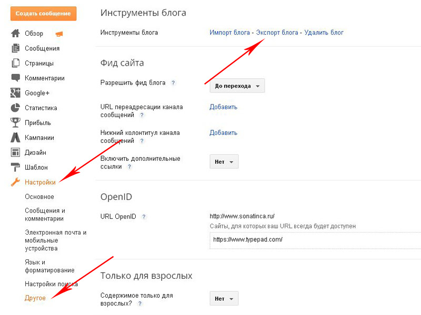
Task: Click the Комментарии speech bubble icon
Action: click(x=16, y=78)
